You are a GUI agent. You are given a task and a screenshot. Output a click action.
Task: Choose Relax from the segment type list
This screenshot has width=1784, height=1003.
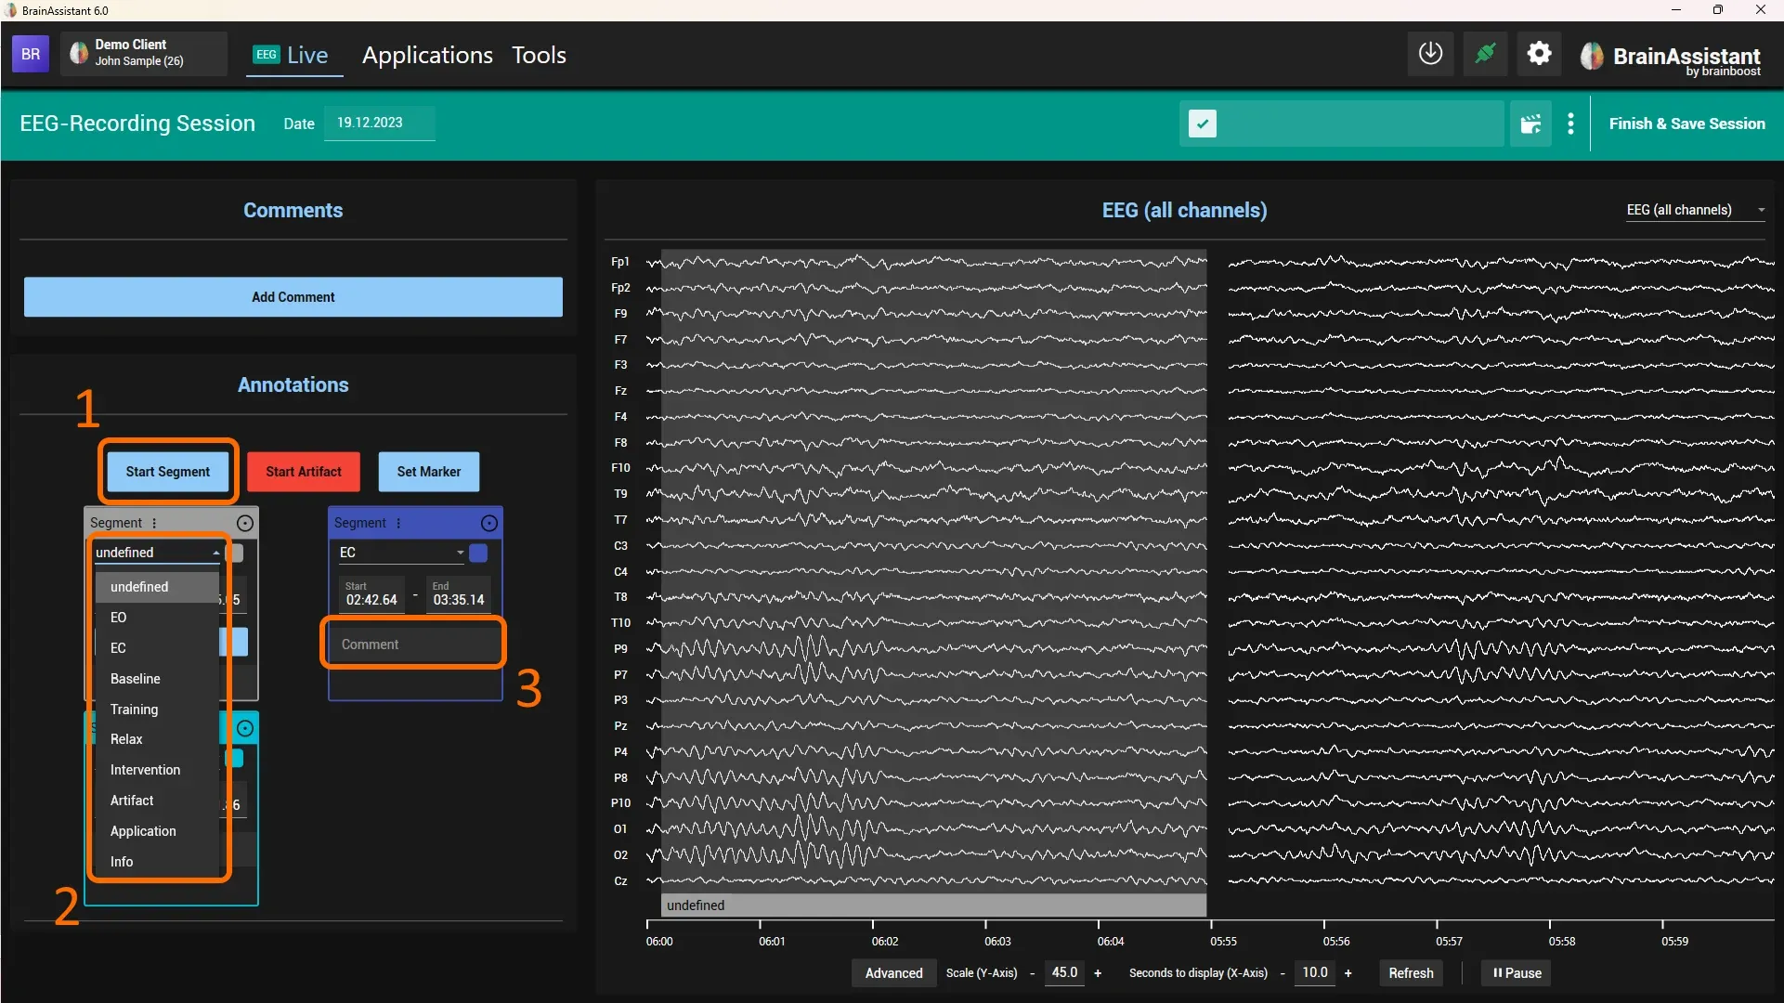[157, 739]
